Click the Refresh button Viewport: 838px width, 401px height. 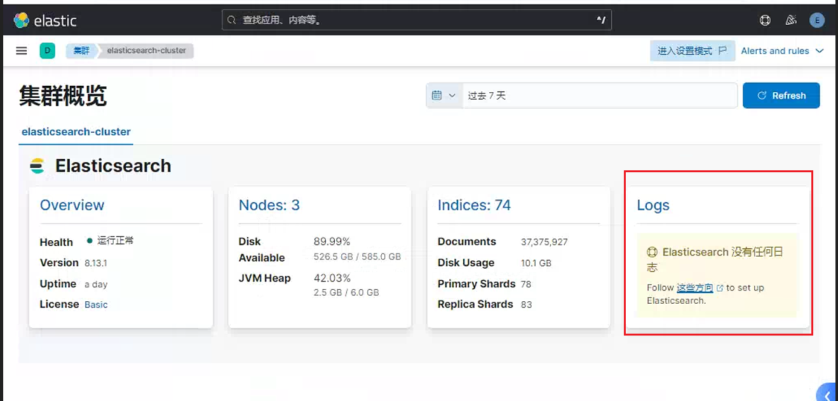[x=781, y=95]
